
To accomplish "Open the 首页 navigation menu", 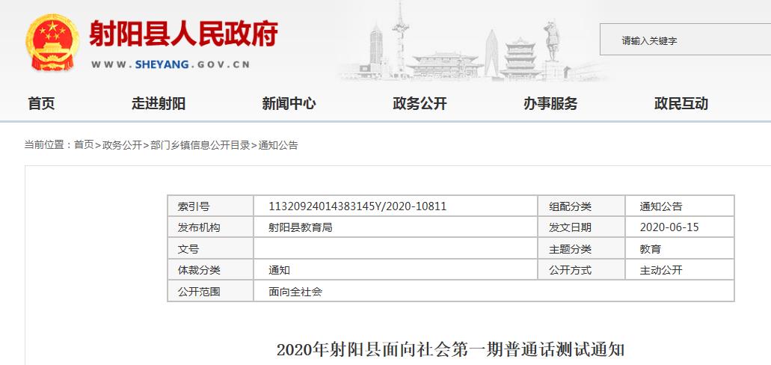I will (x=41, y=104).
